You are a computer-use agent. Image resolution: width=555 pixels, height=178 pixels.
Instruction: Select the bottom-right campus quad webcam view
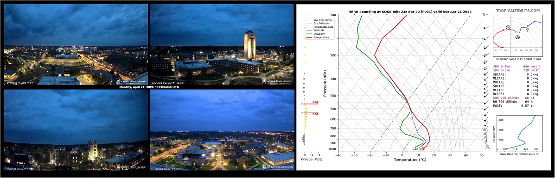(x=222, y=130)
